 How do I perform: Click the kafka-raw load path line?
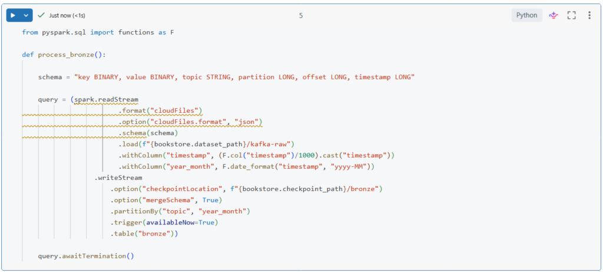point(206,144)
